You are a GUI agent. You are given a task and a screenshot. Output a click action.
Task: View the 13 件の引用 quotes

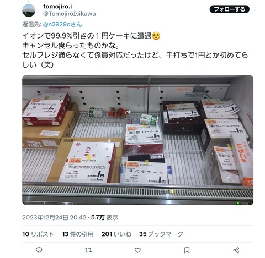point(78,234)
